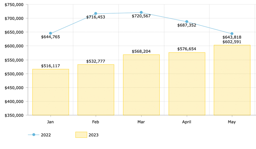Viewport: 256px width, 149px height.
Task: Toggle the 2022 series legend entry
Action: click(x=46, y=135)
